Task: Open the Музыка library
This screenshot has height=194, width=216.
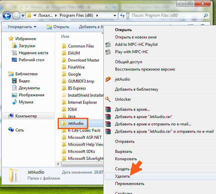Action: tap(22, 102)
